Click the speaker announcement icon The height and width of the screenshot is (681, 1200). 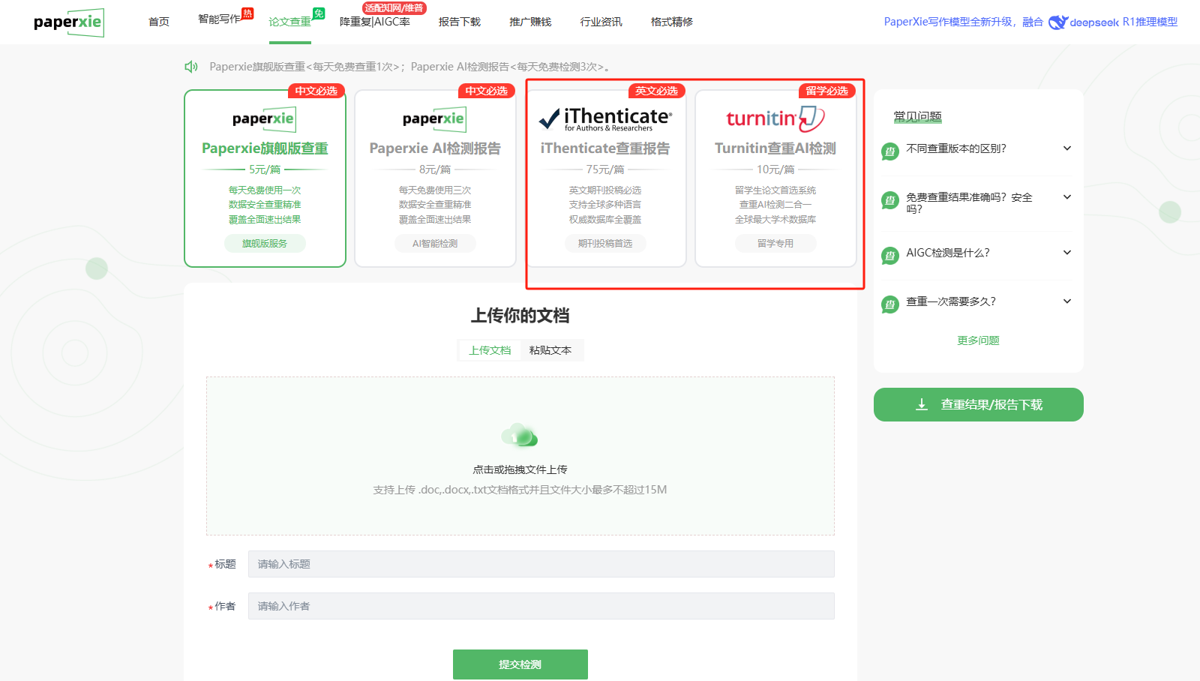click(x=191, y=67)
